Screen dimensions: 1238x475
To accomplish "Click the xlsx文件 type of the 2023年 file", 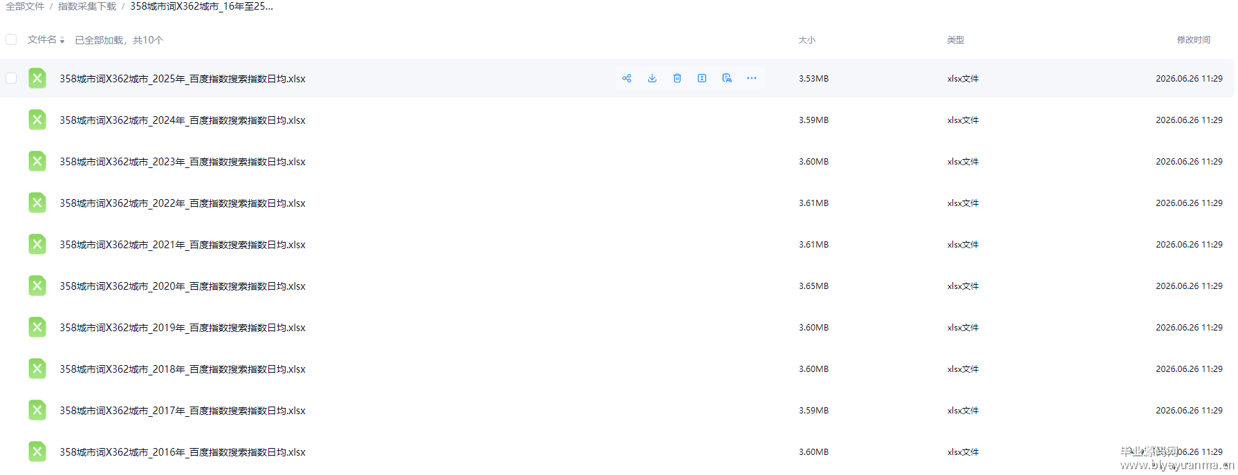I will (x=963, y=162).
